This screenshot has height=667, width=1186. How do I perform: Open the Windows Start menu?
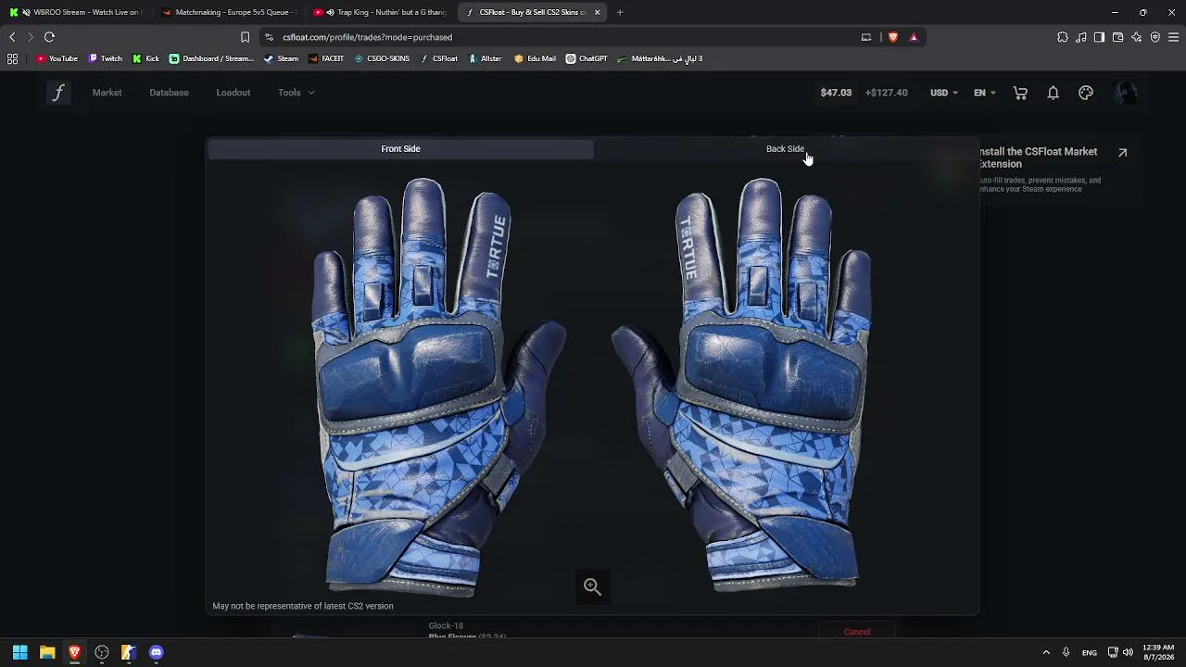point(19,652)
